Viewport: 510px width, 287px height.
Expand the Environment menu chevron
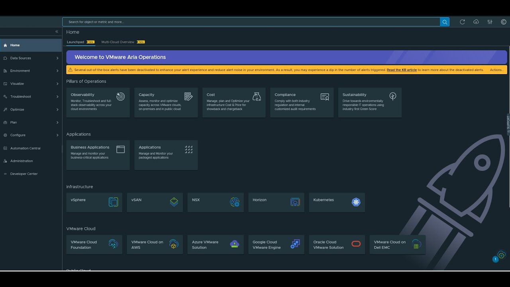[x=57, y=71]
